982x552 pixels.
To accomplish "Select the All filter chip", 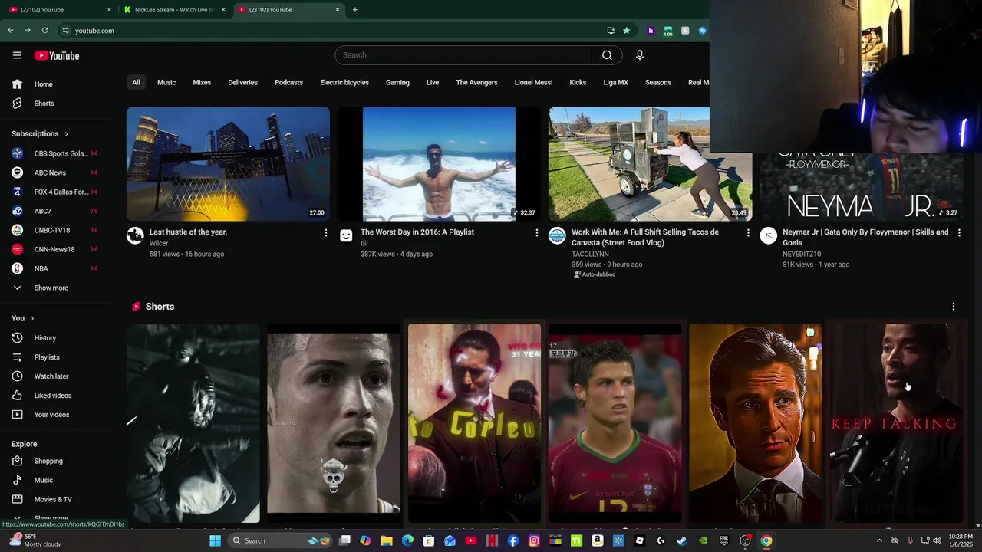I will [x=136, y=82].
